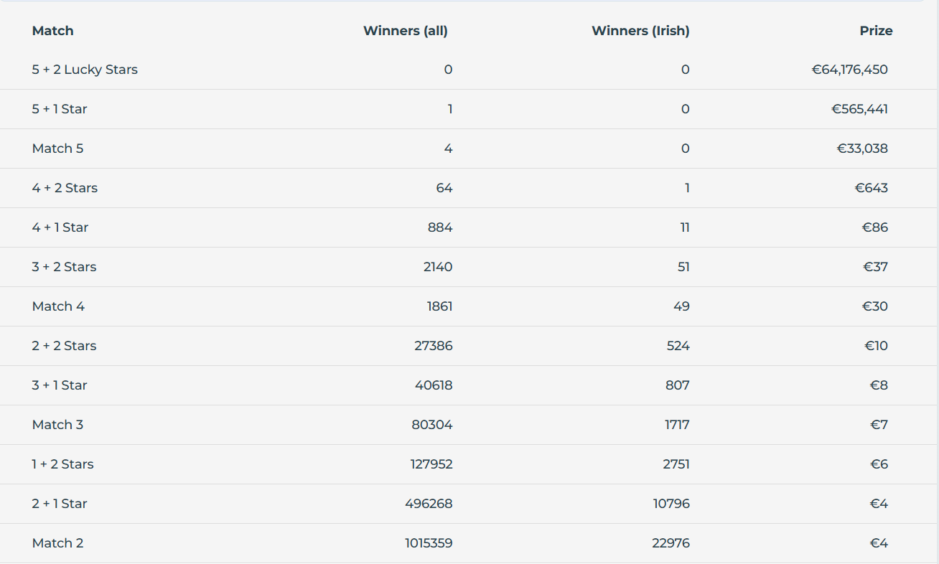
Task: Click the €643 prize value
Action: pyautogui.click(x=871, y=188)
